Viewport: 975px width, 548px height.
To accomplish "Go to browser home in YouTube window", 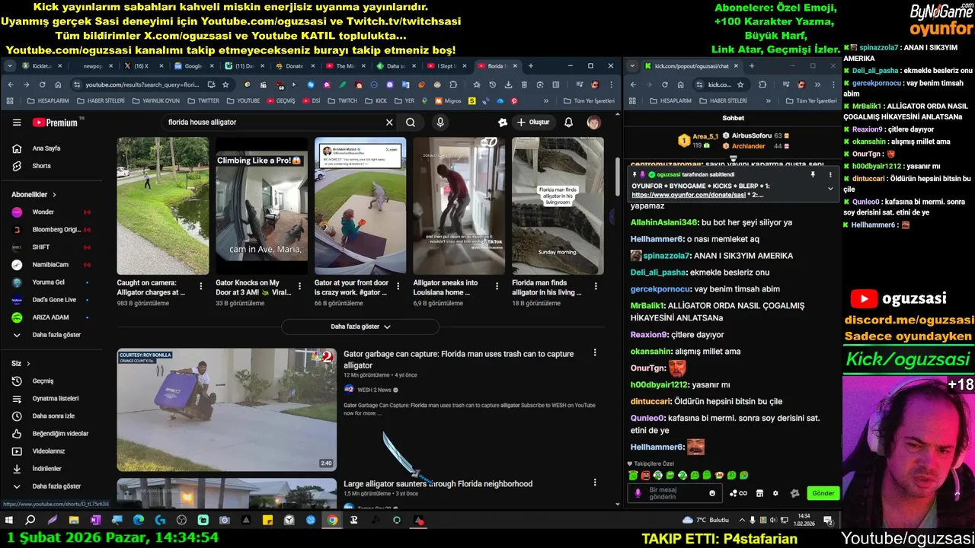I will click(x=59, y=84).
